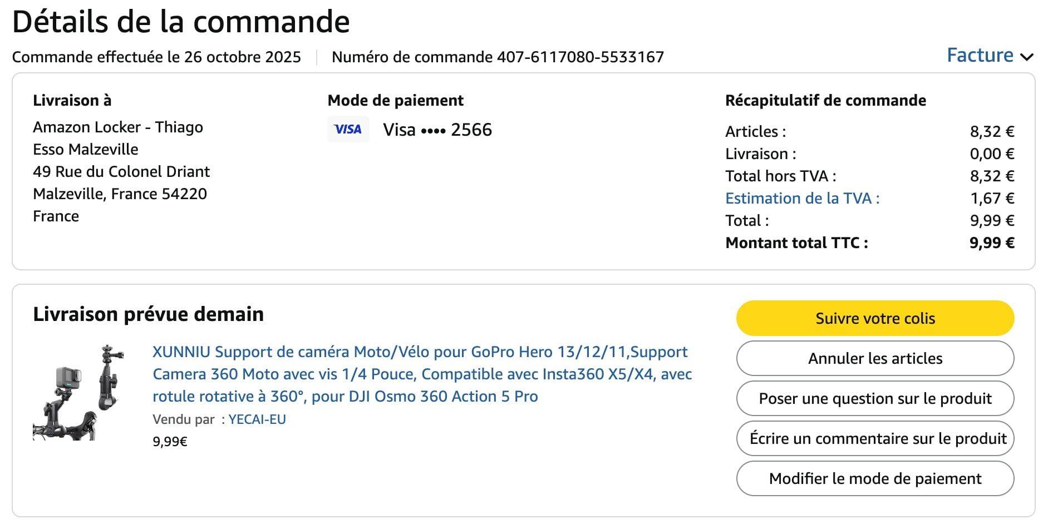Click Poser une question sur le produit
1043x524 pixels.
[x=874, y=398]
